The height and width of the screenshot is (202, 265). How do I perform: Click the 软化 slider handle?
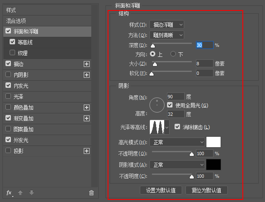(152, 74)
